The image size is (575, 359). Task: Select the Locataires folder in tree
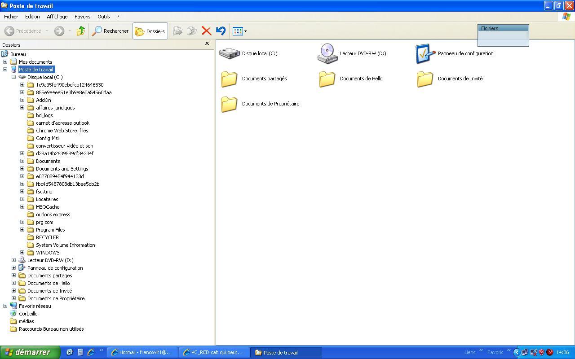(47, 199)
